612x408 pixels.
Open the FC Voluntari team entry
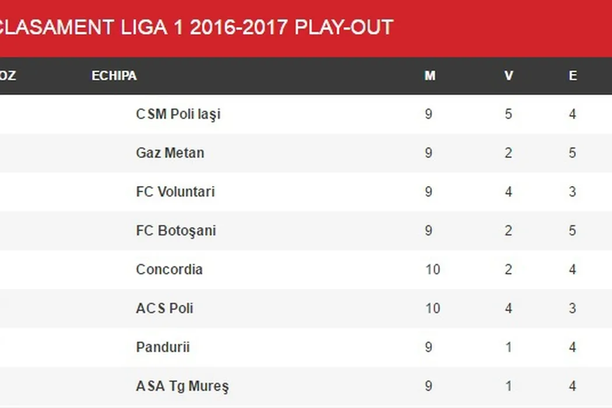(175, 192)
